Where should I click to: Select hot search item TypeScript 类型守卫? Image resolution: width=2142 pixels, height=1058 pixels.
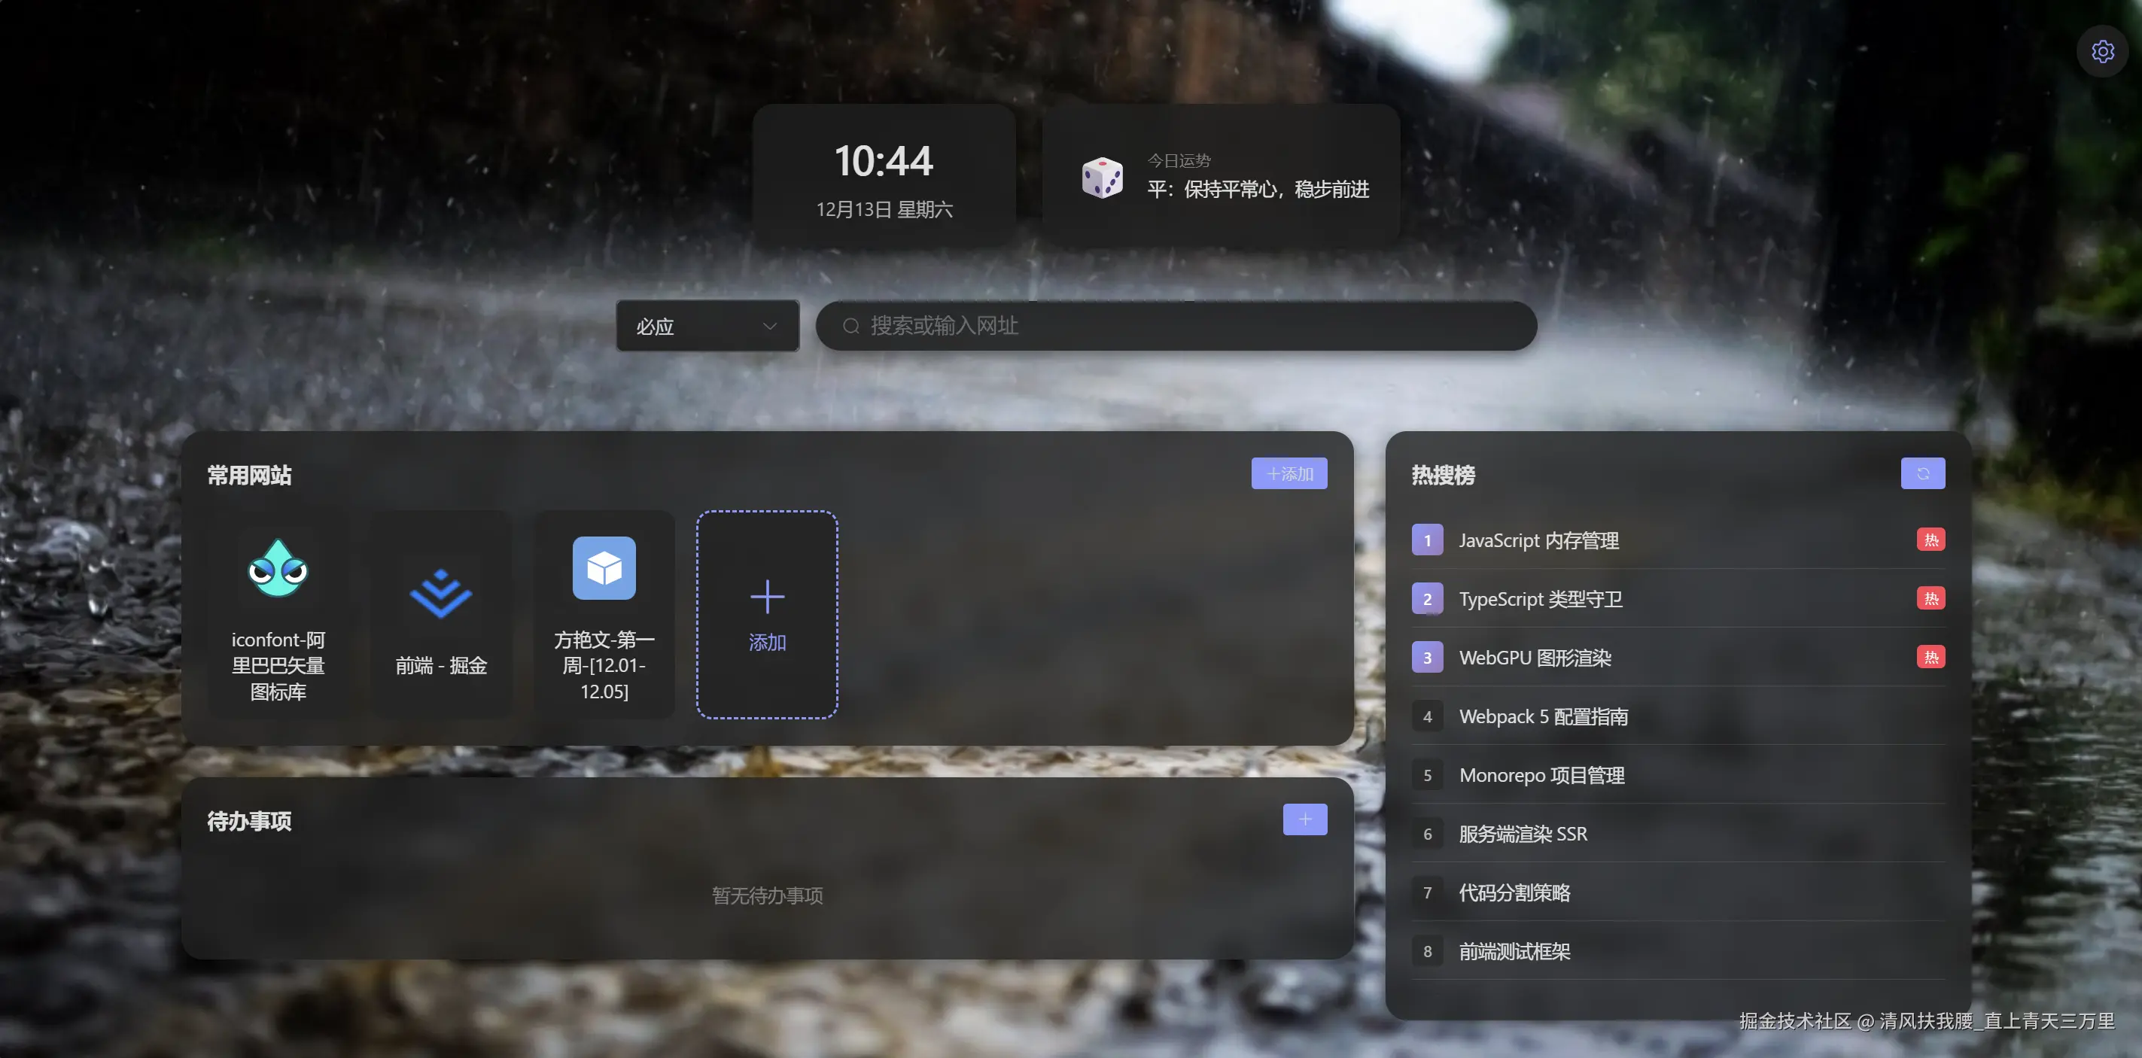(x=1540, y=598)
